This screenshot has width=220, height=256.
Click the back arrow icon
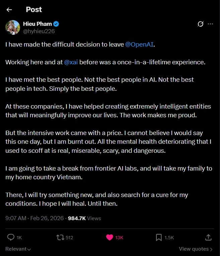click(9, 10)
